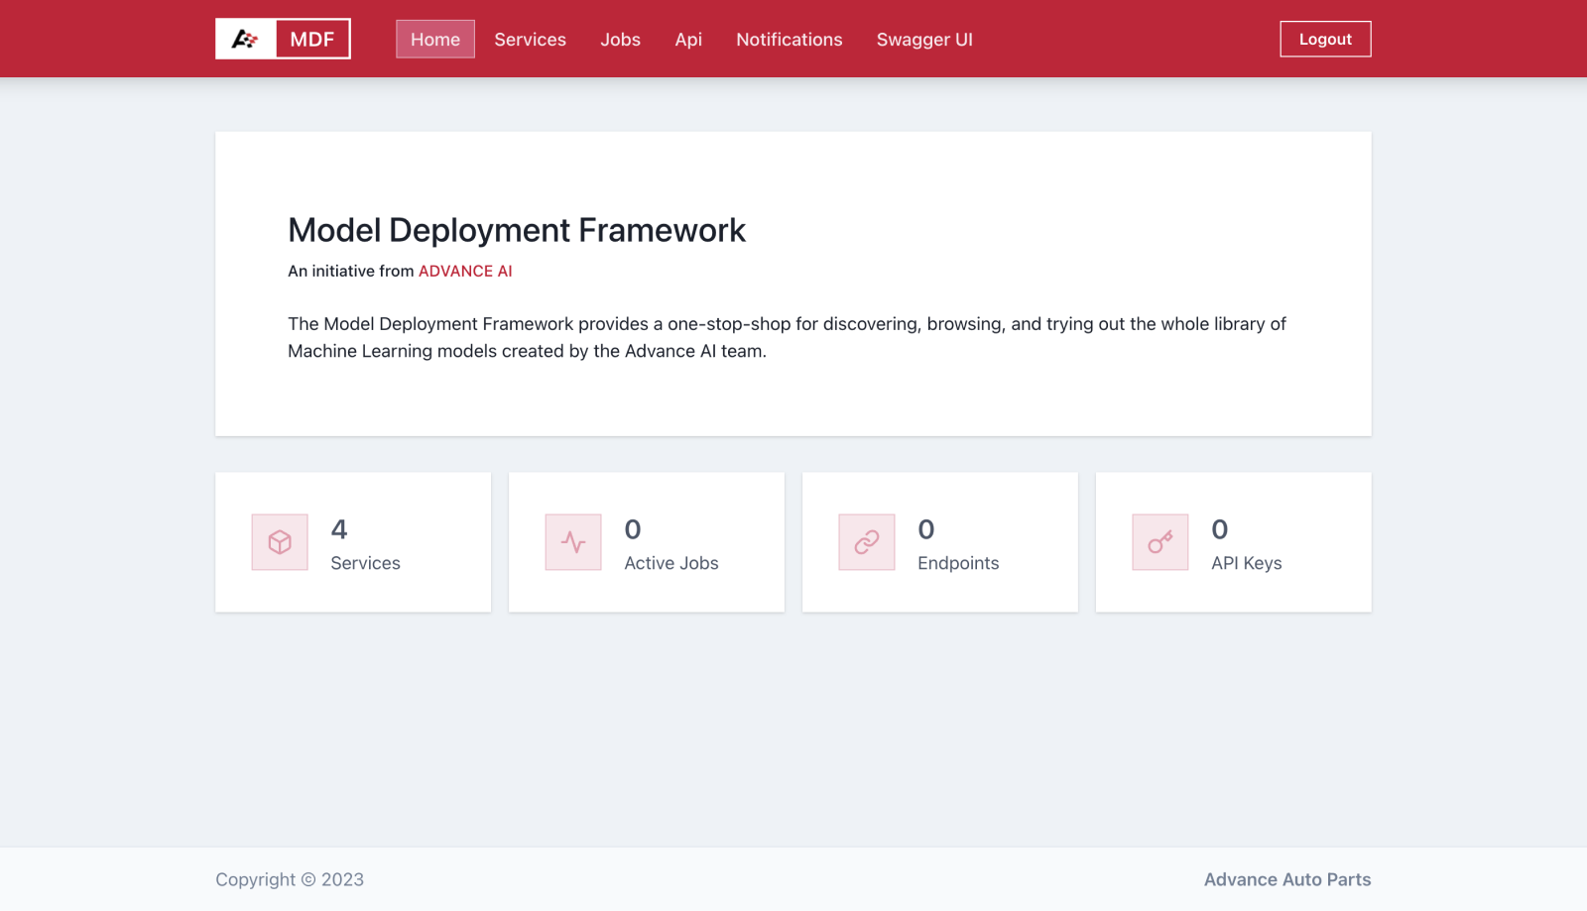Viewport: 1587px width, 911px height.
Task: Click the Endpoints chain link icon
Action: tap(865, 542)
